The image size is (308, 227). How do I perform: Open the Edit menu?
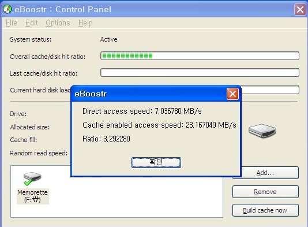[31, 23]
